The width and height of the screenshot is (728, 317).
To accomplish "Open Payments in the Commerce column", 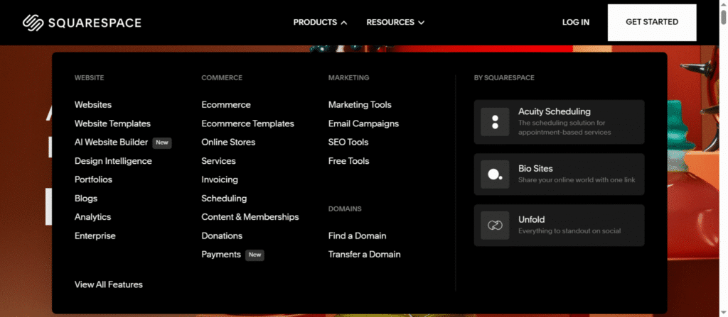I will pos(221,255).
